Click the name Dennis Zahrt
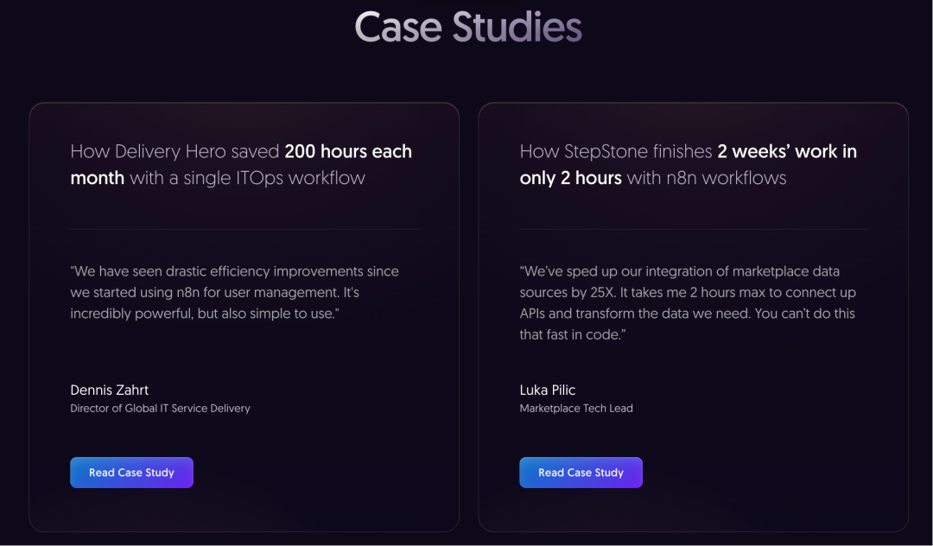Viewport: 933px width, 546px height. [110, 390]
